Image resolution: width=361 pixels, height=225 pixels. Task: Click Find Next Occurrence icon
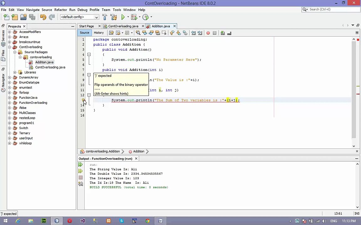(151, 33)
